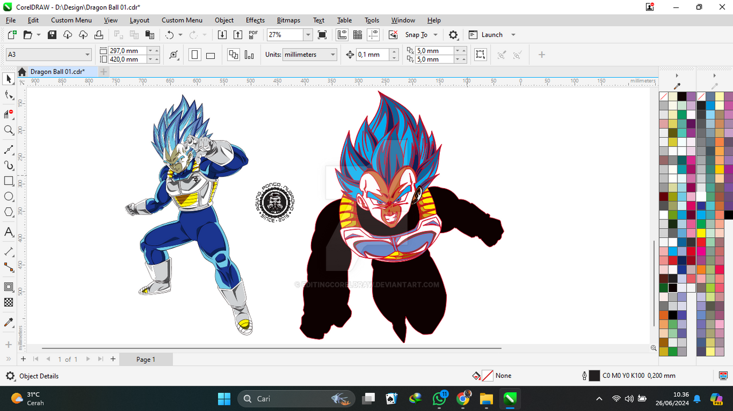Select the Polygon tool

pos(9,212)
